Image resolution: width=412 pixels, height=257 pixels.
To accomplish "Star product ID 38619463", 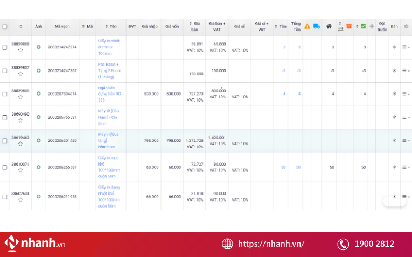I will [x=20, y=144].
